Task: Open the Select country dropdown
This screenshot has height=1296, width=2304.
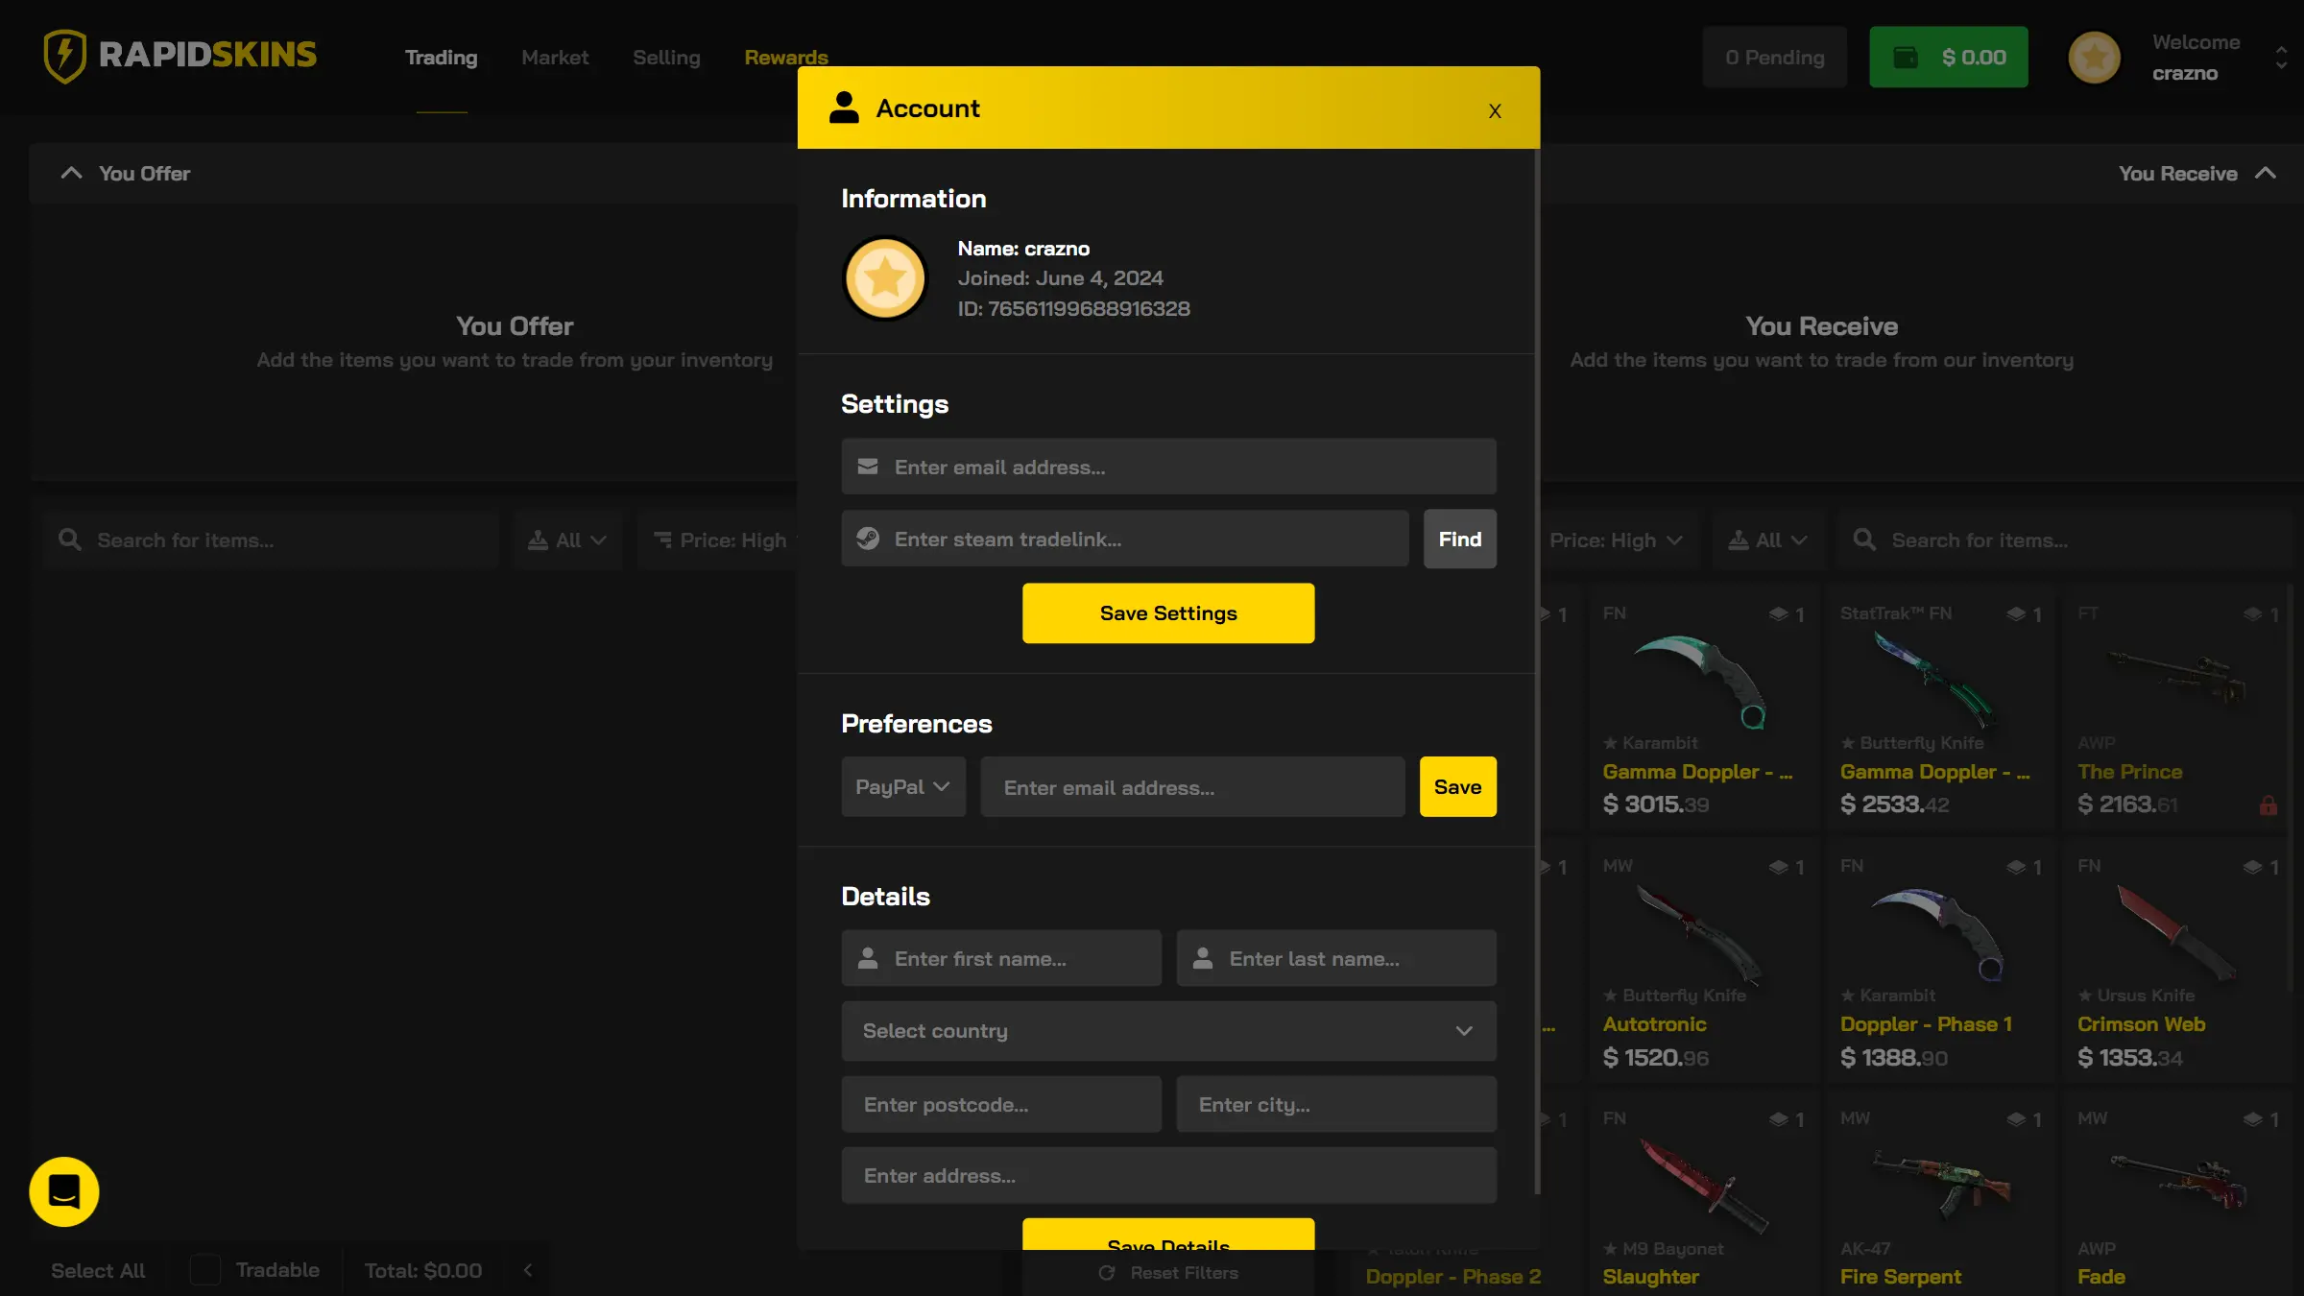Action: pyautogui.click(x=1168, y=1031)
